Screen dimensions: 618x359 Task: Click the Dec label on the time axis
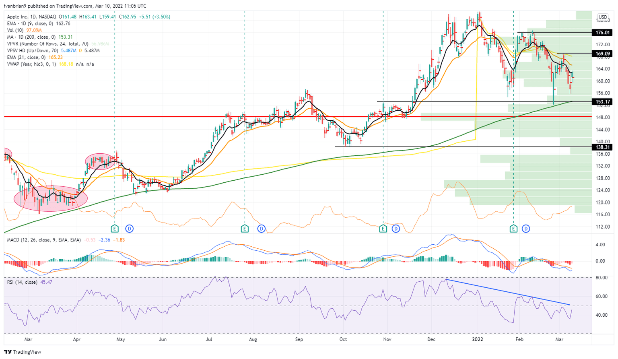pyautogui.click(x=431, y=339)
